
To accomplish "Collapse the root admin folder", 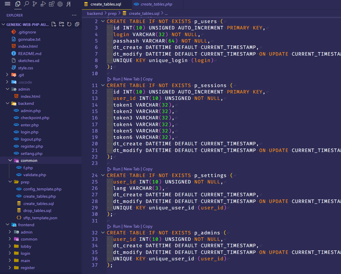I will (x=7, y=89).
